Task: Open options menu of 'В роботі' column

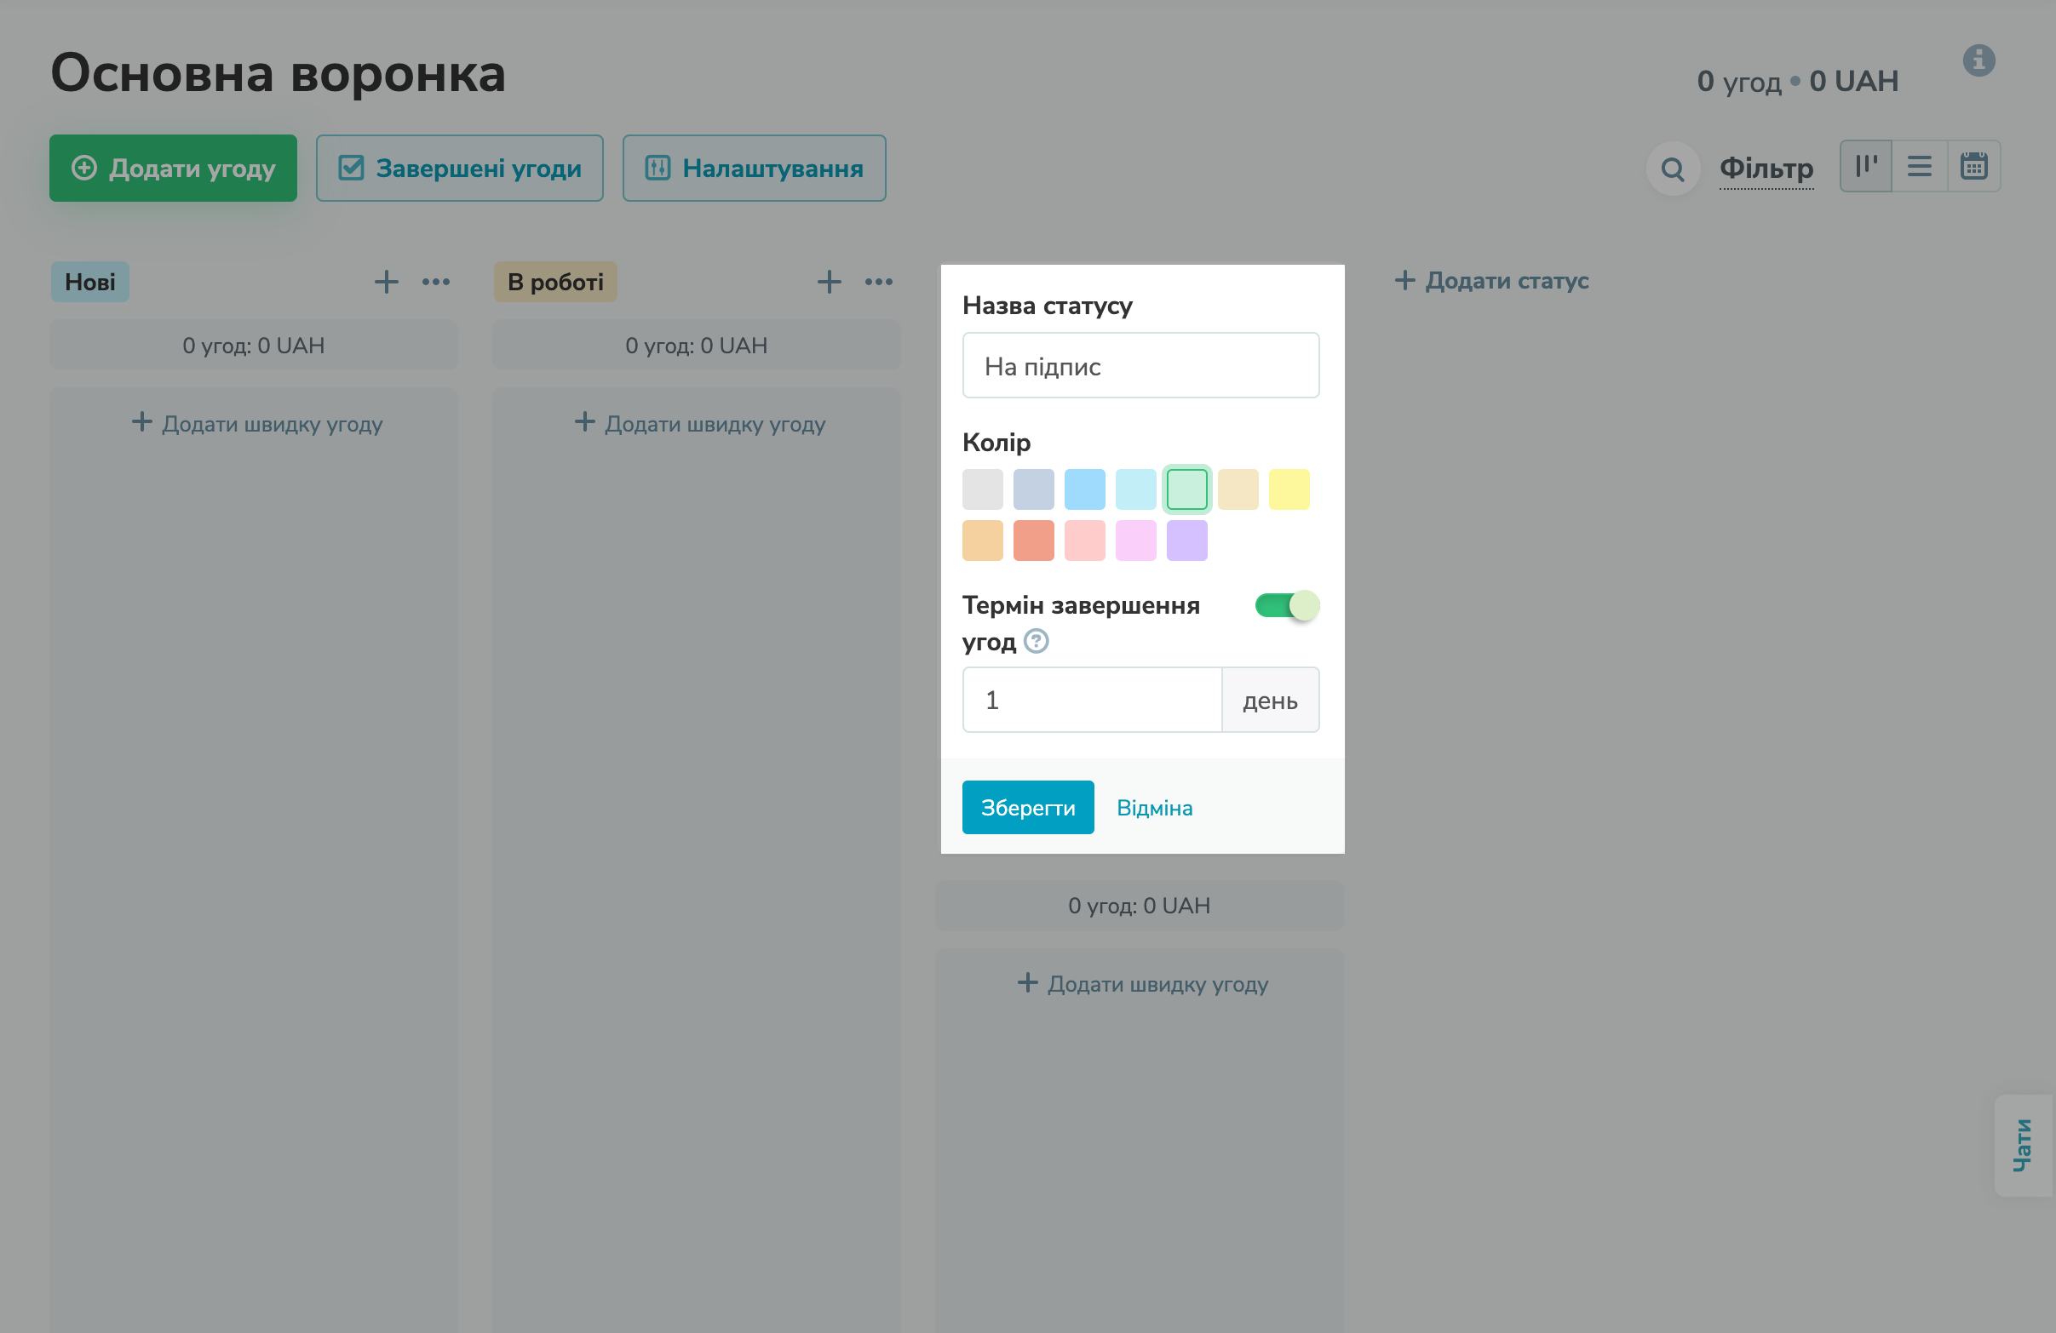Action: (879, 282)
